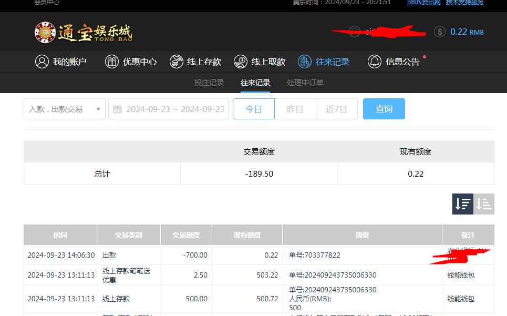Open the 优惠中心 gift icon

tap(111, 62)
